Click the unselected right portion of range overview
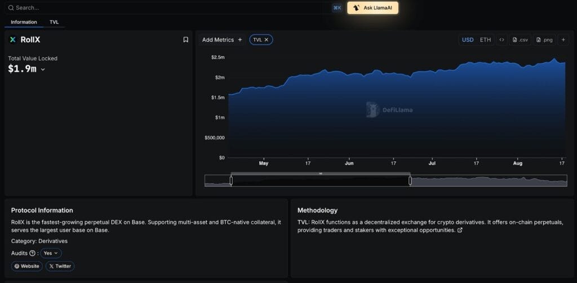Screen dimensions: 577x283 tap(489, 180)
